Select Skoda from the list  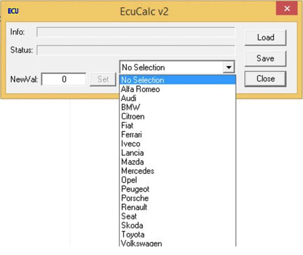[x=178, y=226]
